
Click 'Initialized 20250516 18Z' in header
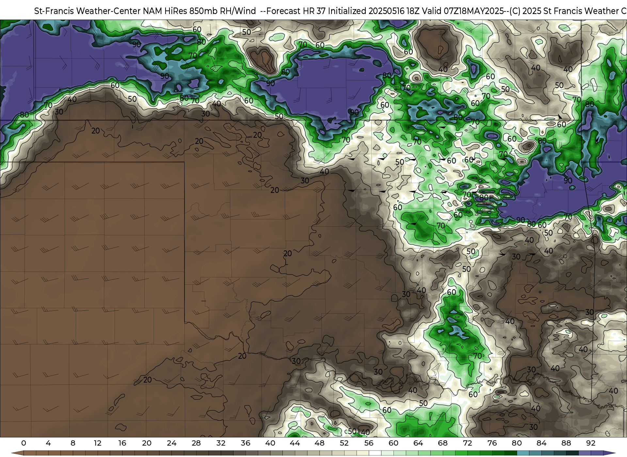(374, 11)
